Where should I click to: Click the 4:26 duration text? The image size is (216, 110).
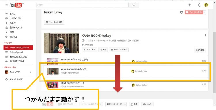204,85
